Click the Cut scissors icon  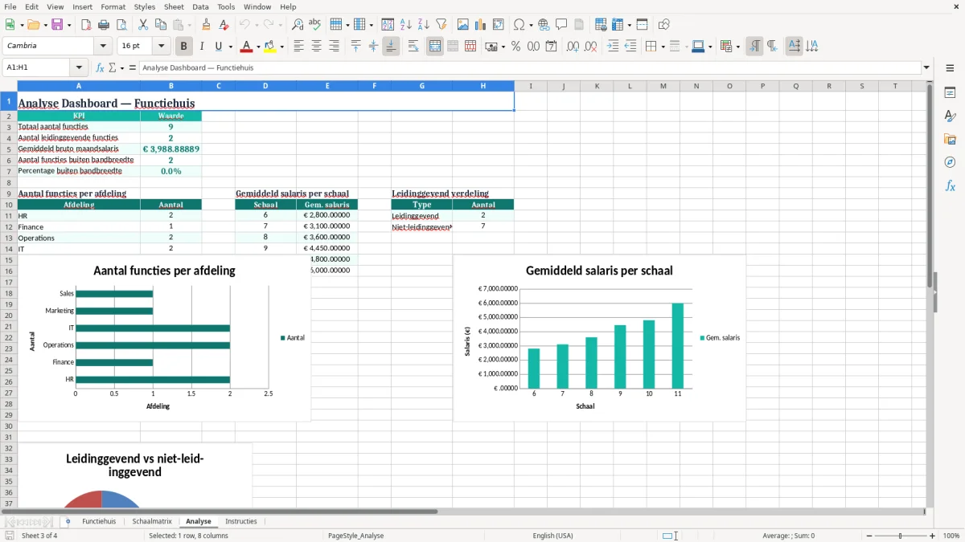[x=143, y=25]
